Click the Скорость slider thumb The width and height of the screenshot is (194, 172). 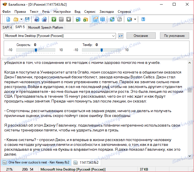point(36,50)
